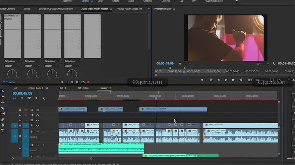Play from the Audio Track Mixer transport
The width and height of the screenshot is (295, 165).
click(72, 82)
